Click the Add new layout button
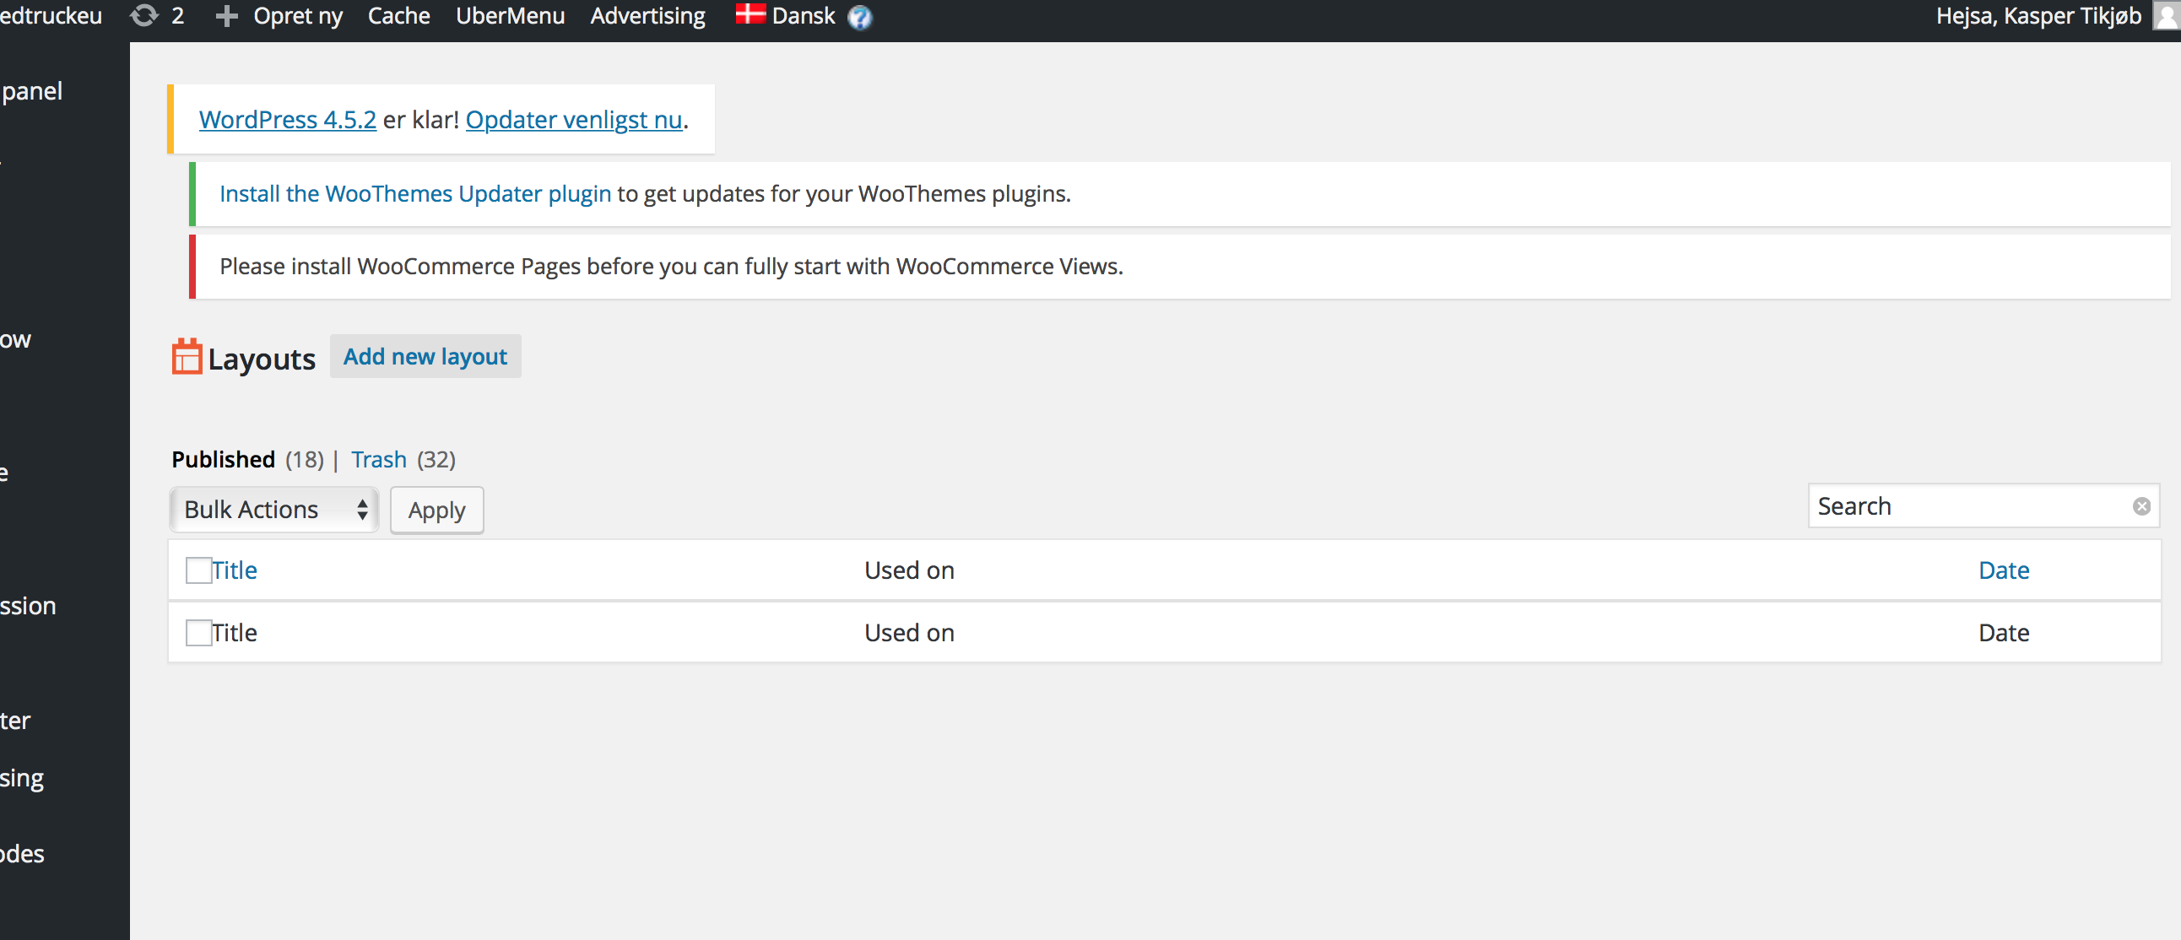 coord(425,356)
